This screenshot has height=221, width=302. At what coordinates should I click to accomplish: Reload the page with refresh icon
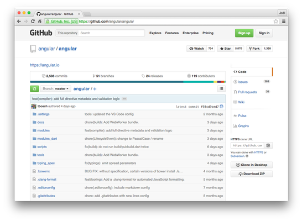(x=33, y=22)
